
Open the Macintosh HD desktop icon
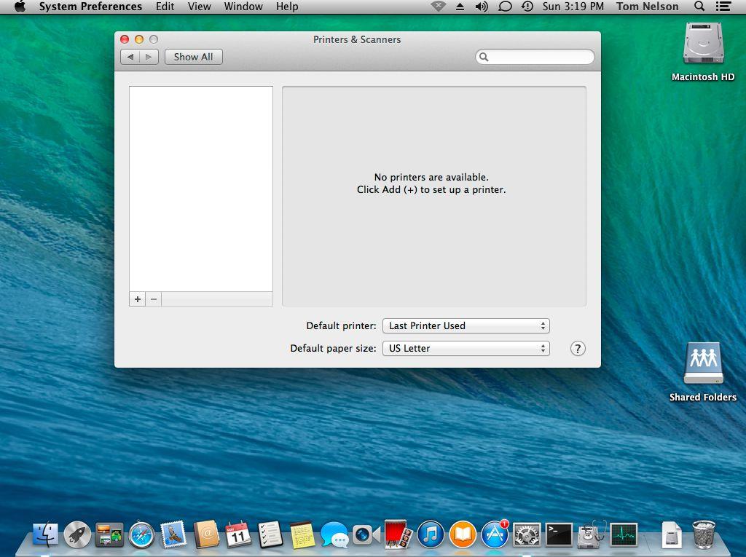click(703, 52)
